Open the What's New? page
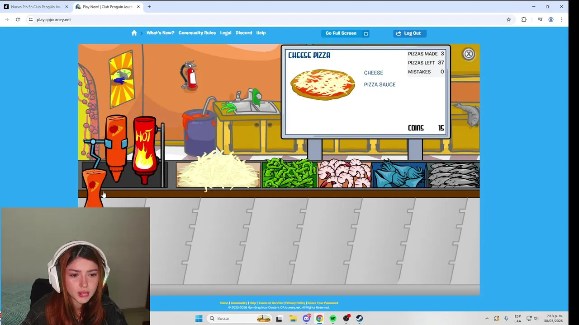The image size is (579, 325). (x=160, y=33)
